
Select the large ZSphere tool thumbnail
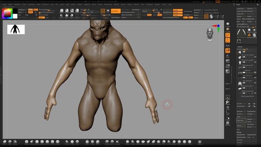[241, 33]
